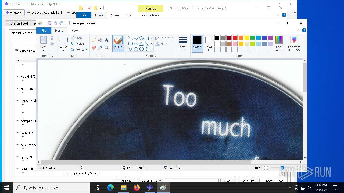
Task: Open the Size line thickness dropdown
Action: [x=183, y=44]
